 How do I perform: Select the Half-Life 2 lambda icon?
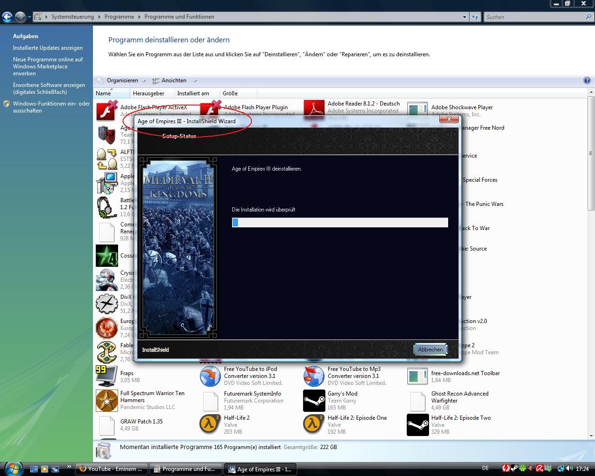[x=210, y=425]
